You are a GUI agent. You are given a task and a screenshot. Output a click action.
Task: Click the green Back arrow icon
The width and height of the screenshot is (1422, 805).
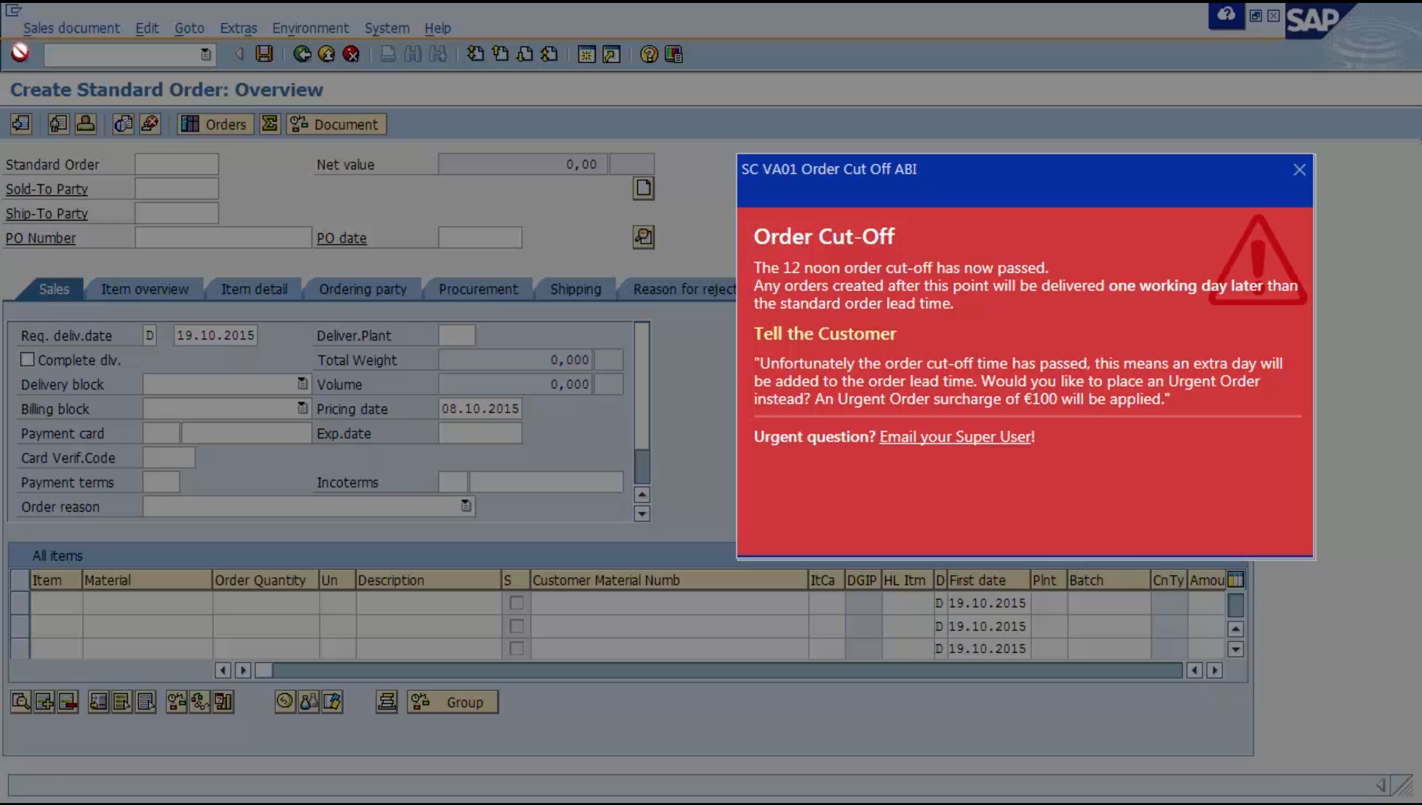tap(302, 54)
